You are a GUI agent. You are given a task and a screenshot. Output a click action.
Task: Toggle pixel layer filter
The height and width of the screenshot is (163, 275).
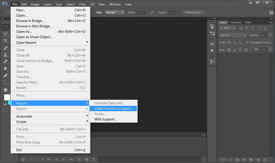(x=241, y=28)
